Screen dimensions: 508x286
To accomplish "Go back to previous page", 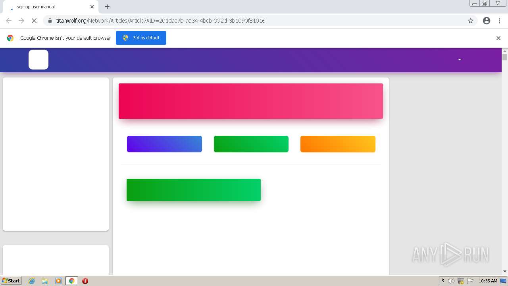I will [x=9, y=21].
